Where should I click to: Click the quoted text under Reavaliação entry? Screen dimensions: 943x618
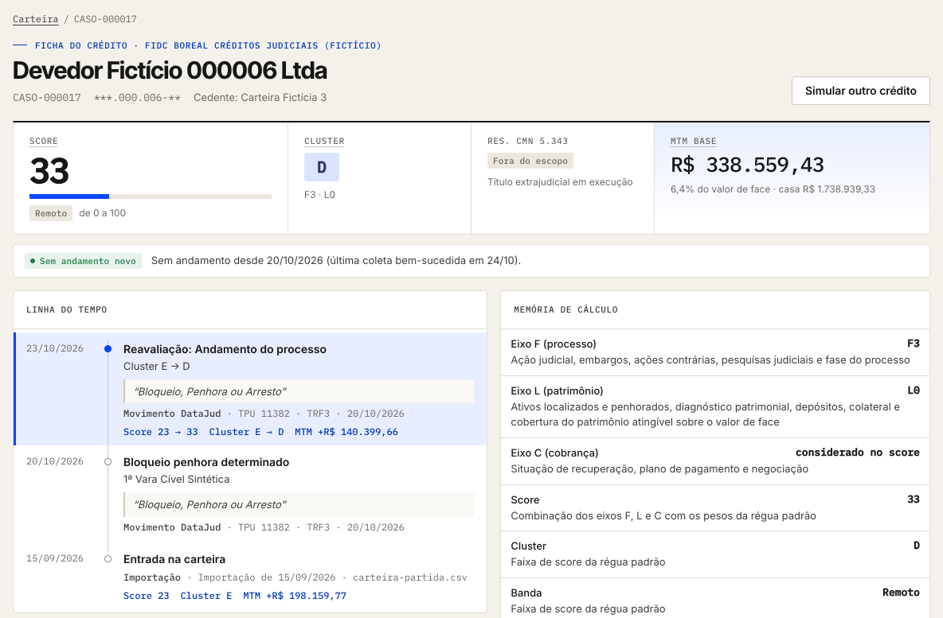click(x=210, y=391)
